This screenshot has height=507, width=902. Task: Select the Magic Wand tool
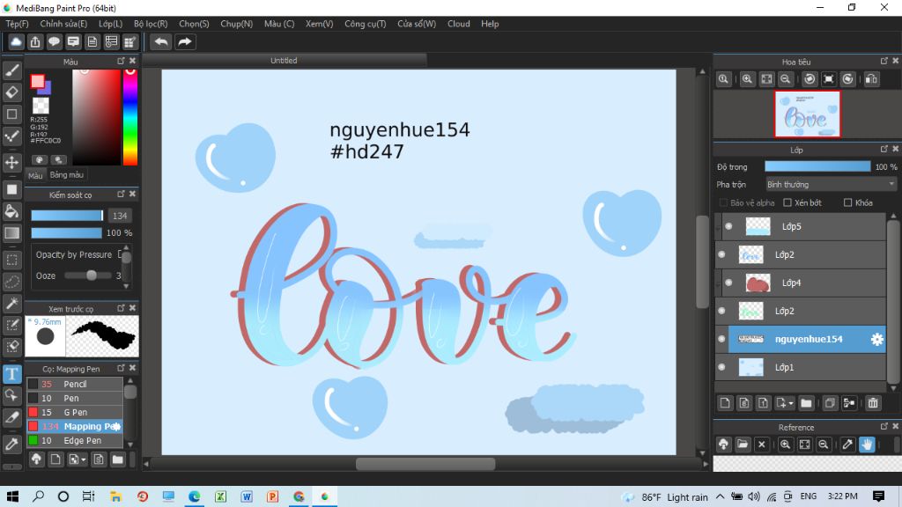tap(12, 303)
